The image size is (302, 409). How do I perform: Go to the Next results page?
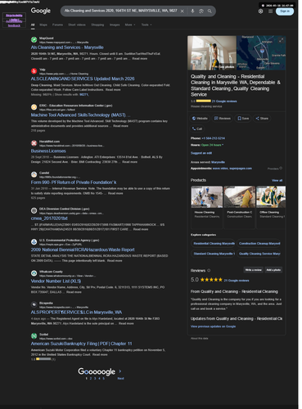[x=120, y=379]
